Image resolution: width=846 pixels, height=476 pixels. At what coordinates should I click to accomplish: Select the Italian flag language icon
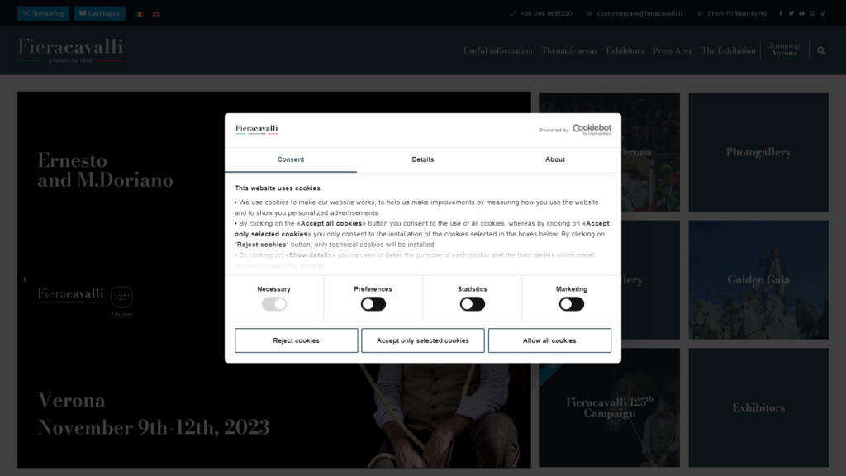[x=140, y=14]
